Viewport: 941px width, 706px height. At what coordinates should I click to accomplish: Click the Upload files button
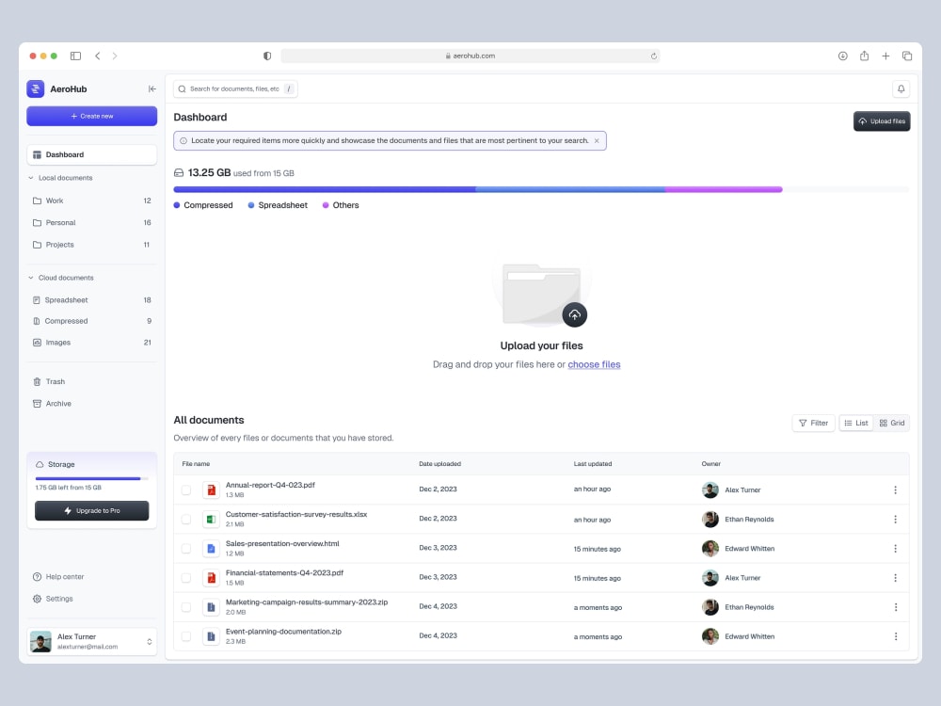pos(881,120)
